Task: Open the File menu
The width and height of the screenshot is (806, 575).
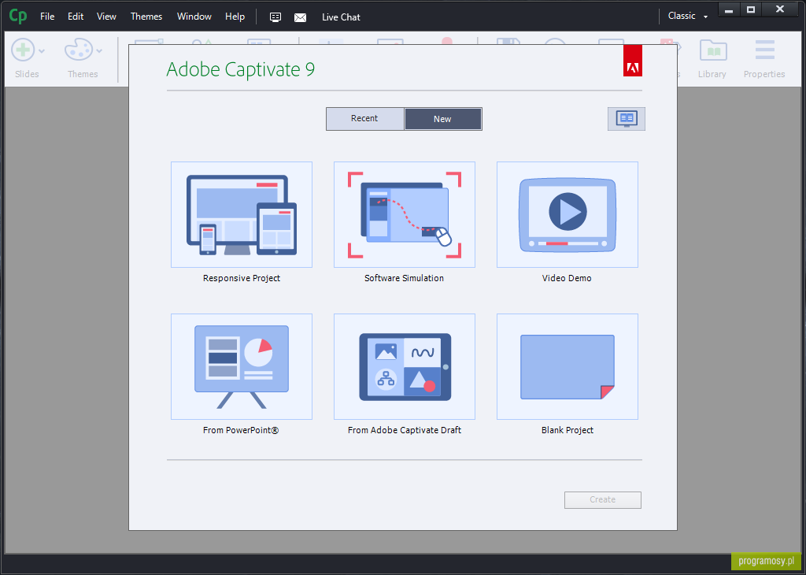Action: pyautogui.click(x=47, y=17)
